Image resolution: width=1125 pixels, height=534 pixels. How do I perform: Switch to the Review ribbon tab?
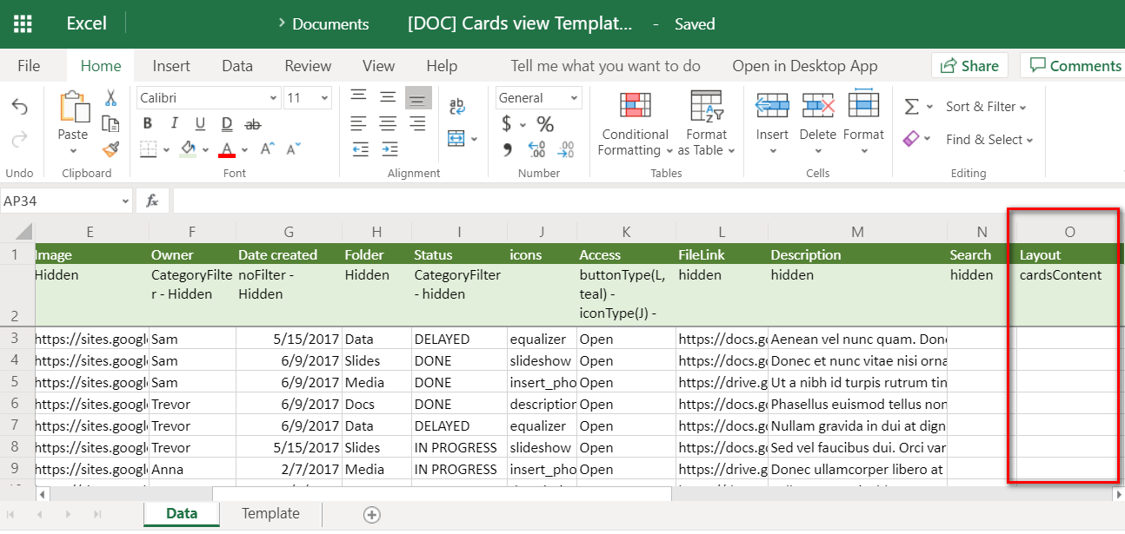tap(308, 66)
